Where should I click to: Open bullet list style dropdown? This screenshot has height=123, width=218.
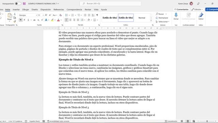pyautogui.click(x=69, y=15)
